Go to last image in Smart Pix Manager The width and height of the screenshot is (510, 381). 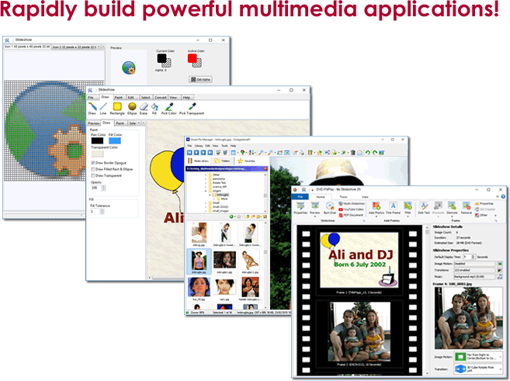210,152
